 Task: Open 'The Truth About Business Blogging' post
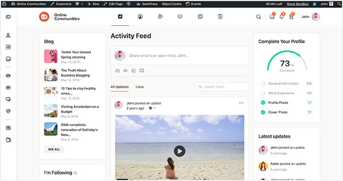pyautogui.click(x=75, y=73)
